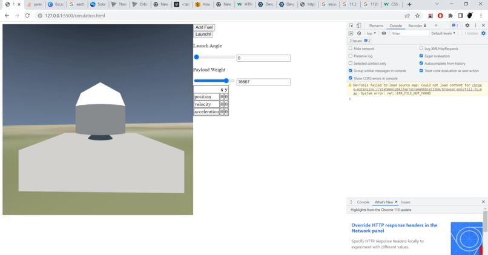
Task: View site information icon in address bar
Action: (x=40, y=16)
